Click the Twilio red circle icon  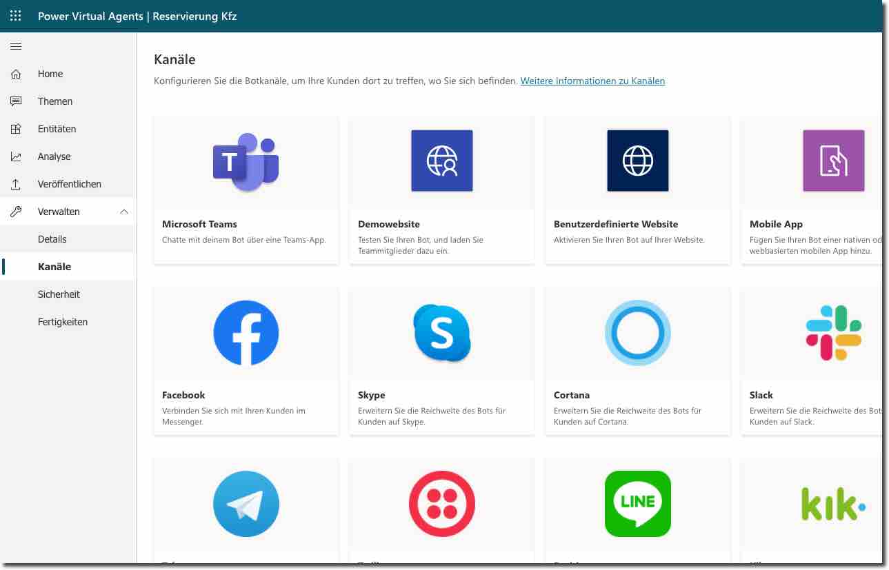pos(441,503)
